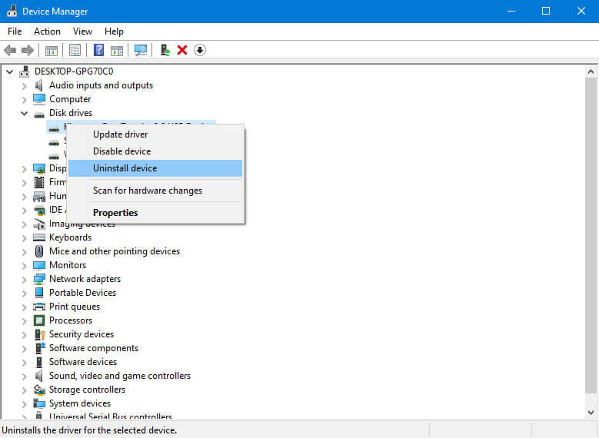Viewport: 599px width, 438px height.
Task: Expand the Processors node chevron
Action: point(24,320)
